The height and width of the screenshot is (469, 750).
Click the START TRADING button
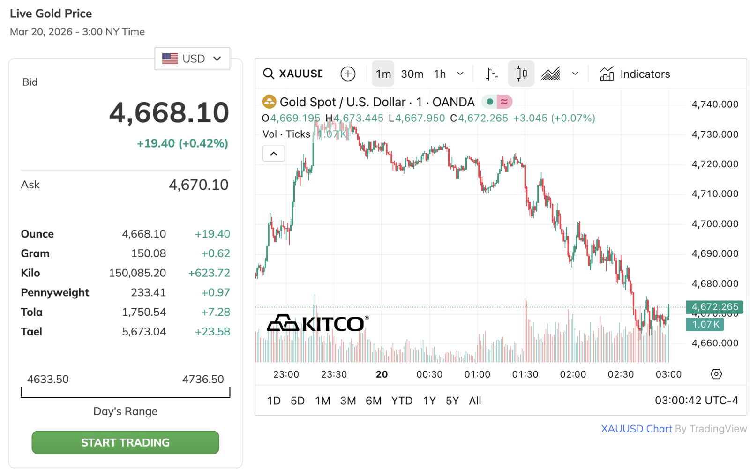click(x=125, y=442)
